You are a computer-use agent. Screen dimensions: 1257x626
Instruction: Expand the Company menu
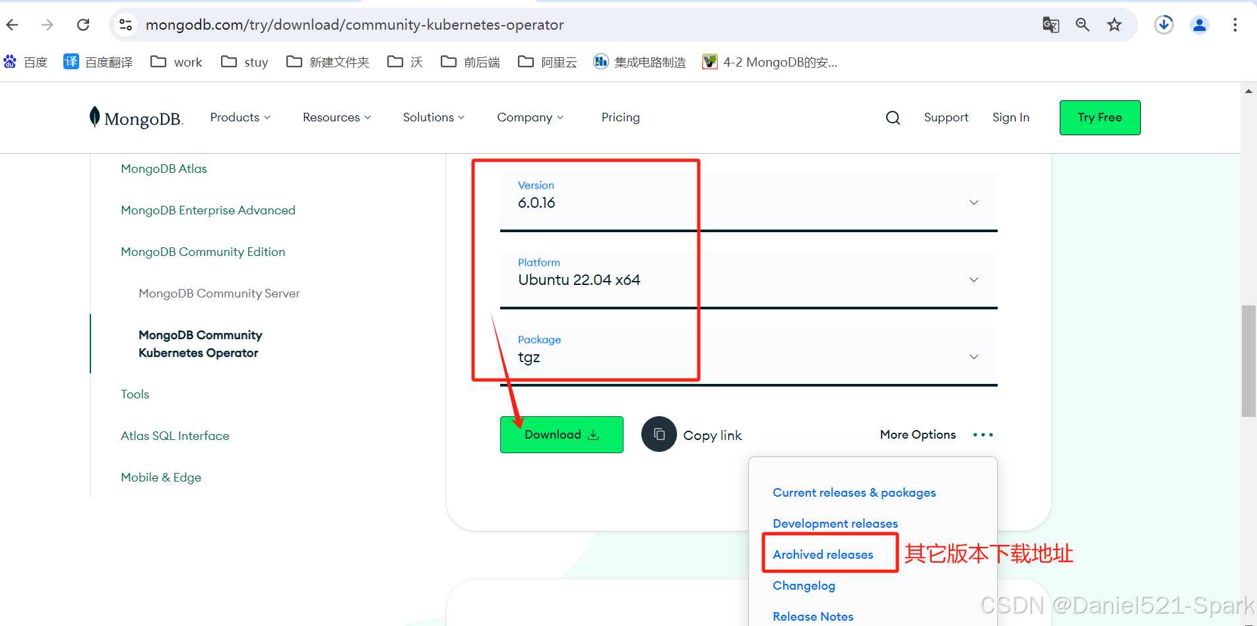click(530, 117)
